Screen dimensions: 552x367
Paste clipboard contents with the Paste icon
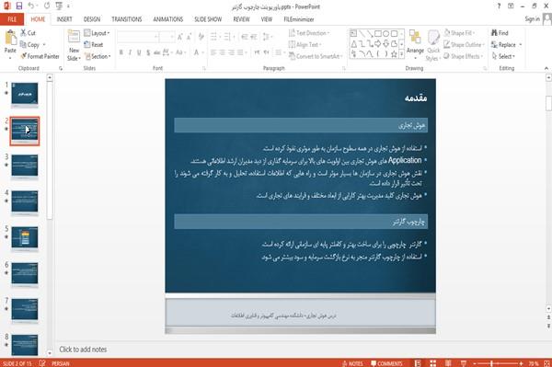10,38
